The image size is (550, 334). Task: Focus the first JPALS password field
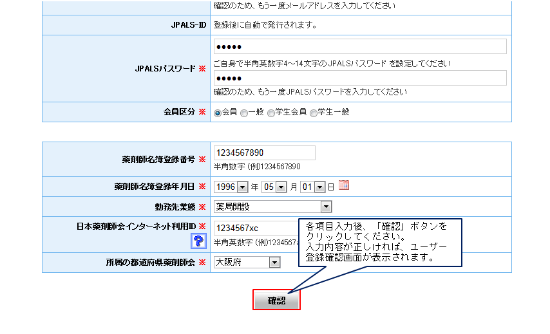360,46
